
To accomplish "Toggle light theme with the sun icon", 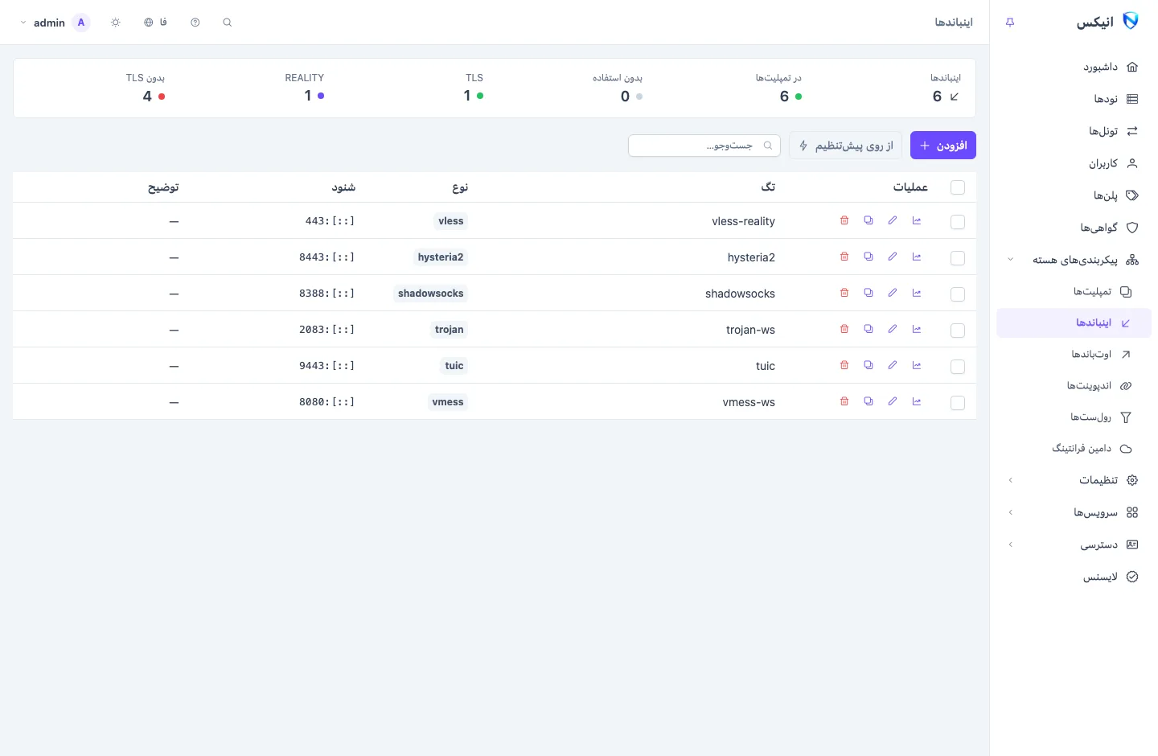I will (x=116, y=23).
